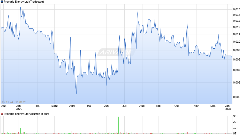The width and height of the screenshot is (243, 136).
Task: Click the 'Aug.' time axis label
Action: 142,106
